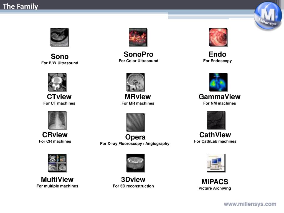The height and width of the screenshot is (213, 284).
Task: Select the CTview CT scan thumbnail
Action: pyautogui.click(x=57, y=82)
